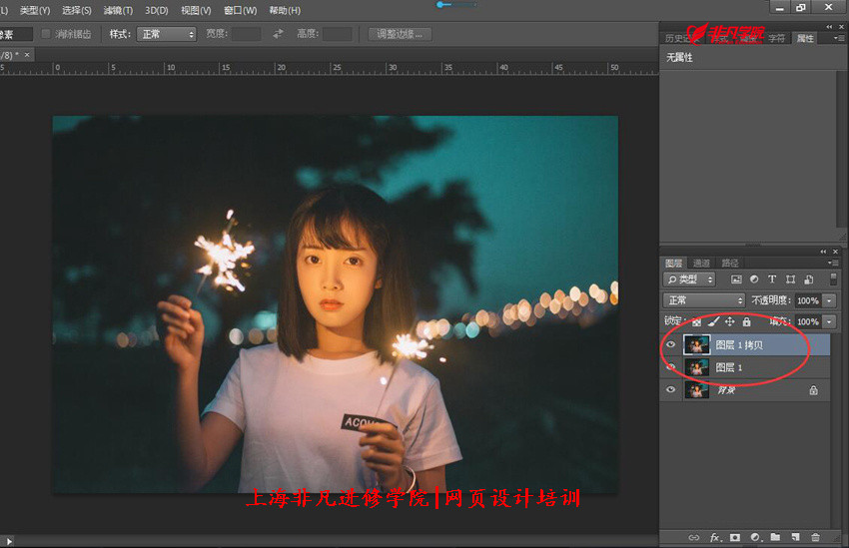Hide the 图层 1 拷贝 layer
849x548 pixels.
click(x=671, y=344)
